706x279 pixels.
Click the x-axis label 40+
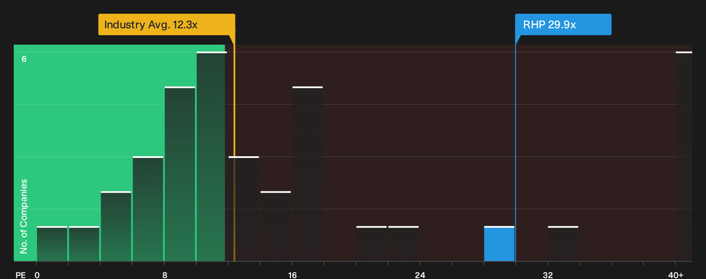pos(675,275)
